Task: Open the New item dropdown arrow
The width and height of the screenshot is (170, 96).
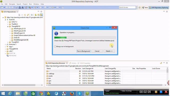Action: [x=5, y=7]
